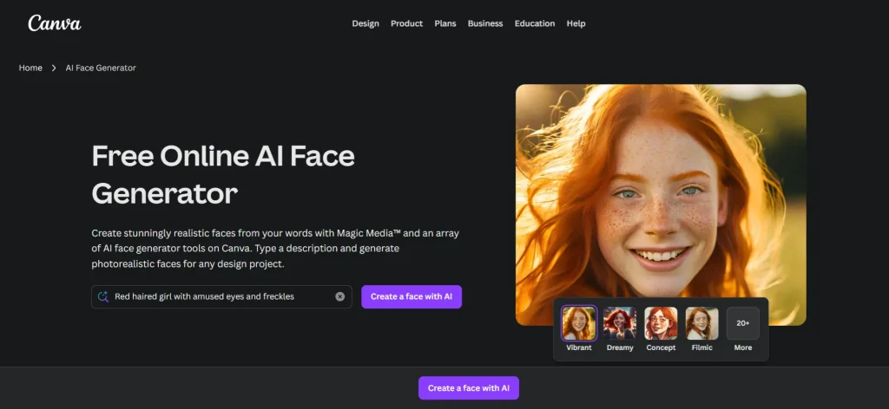889x409 pixels.
Task: Select the Concept style thumbnail
Action: [x=661, y=323]
